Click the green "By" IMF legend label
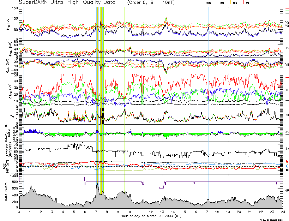 pyautogui.click(x=287, y=163)
